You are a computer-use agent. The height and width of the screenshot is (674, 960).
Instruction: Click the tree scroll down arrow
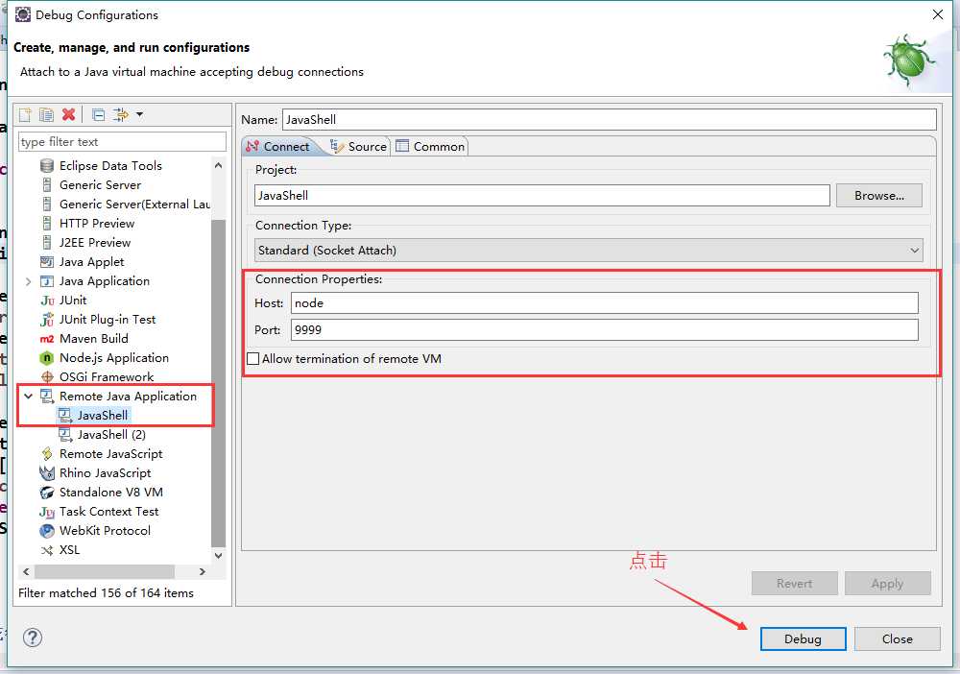point(219,555)
